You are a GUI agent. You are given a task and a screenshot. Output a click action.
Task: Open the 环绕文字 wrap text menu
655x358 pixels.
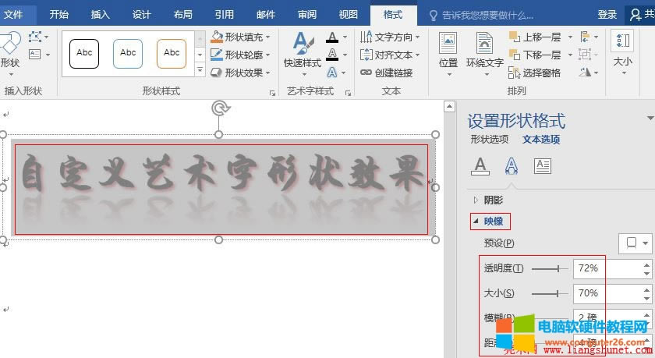(484, 54)
